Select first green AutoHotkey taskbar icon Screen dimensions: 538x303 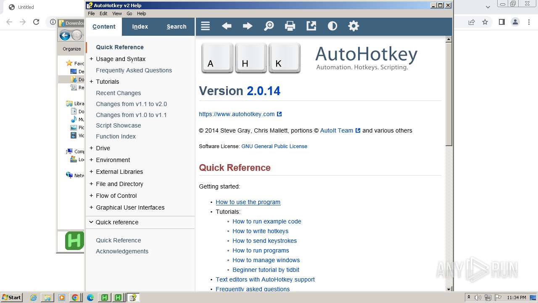coord(105,298)
